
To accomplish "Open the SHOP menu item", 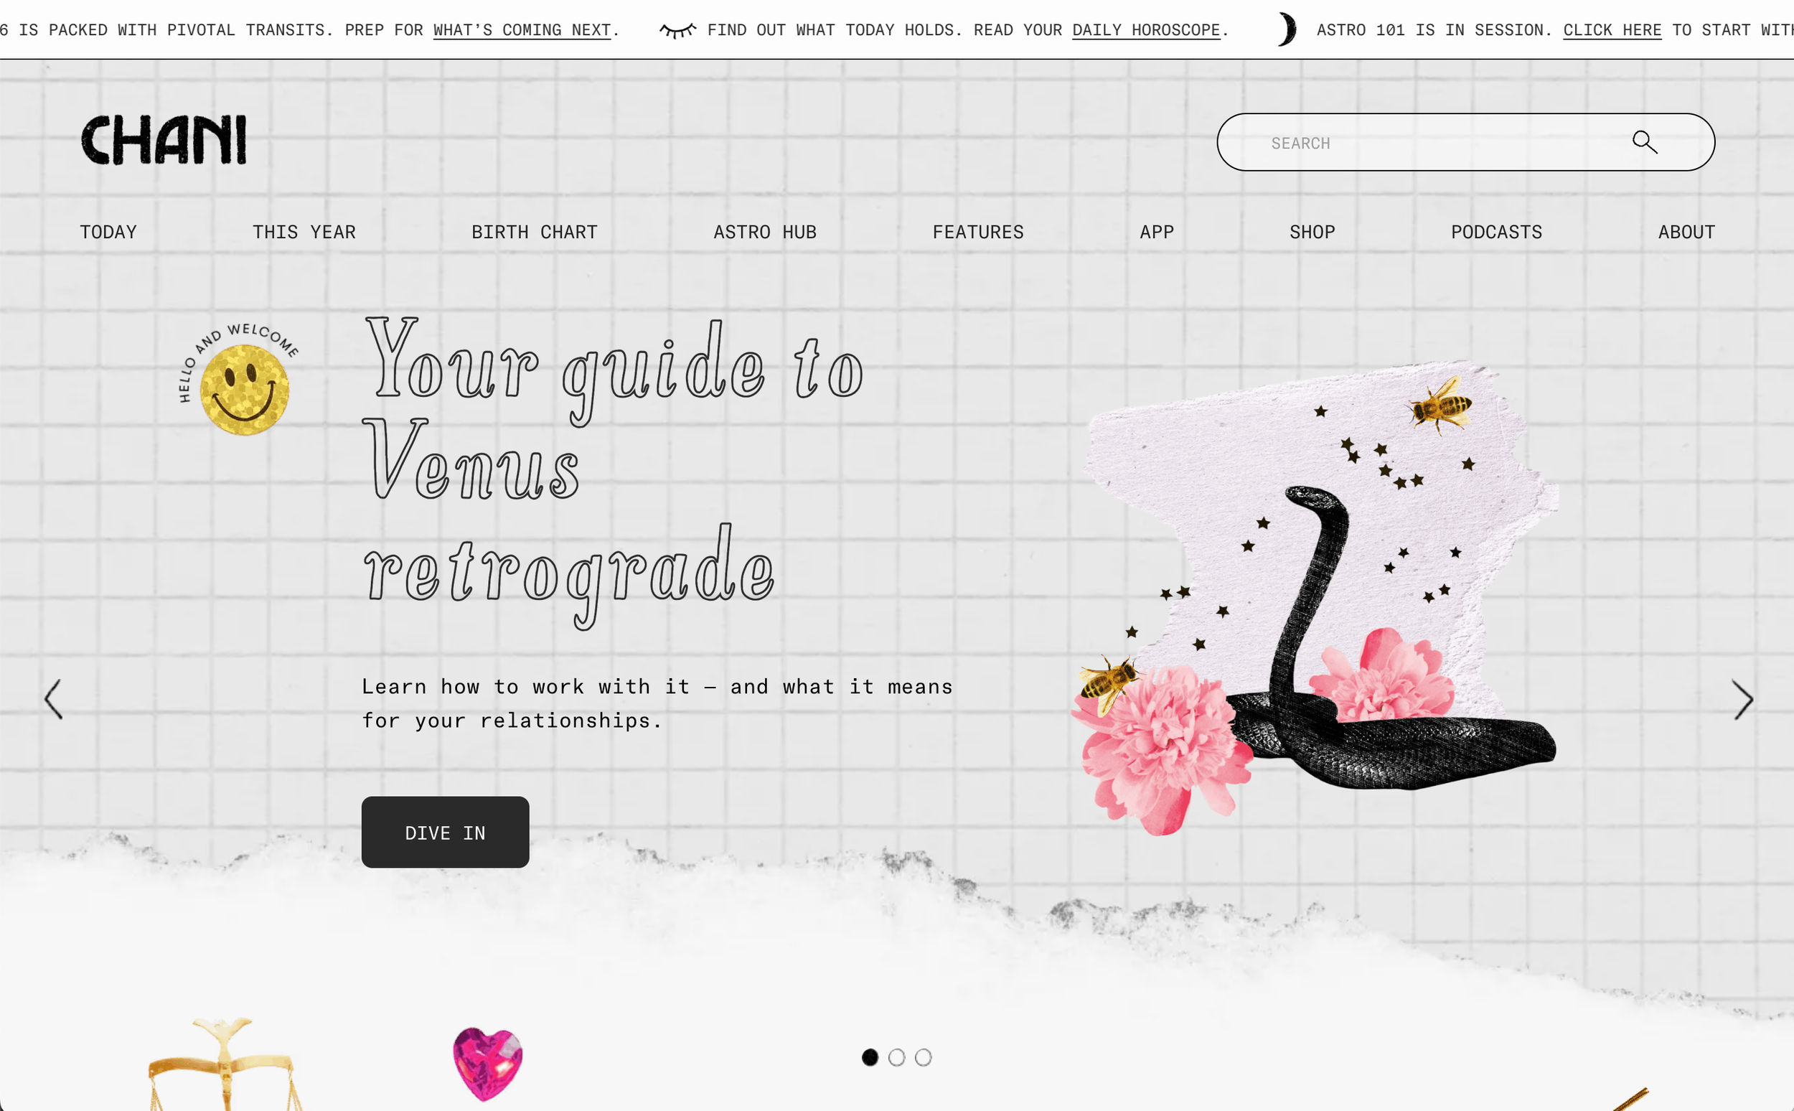I will (1312, 233).
